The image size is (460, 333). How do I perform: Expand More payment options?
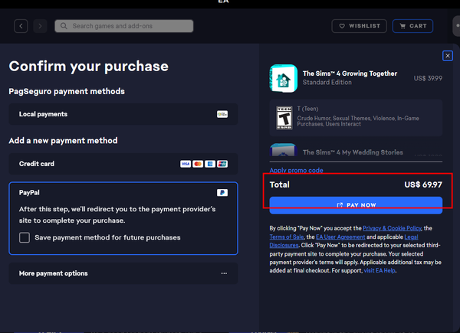pos(123,273)
